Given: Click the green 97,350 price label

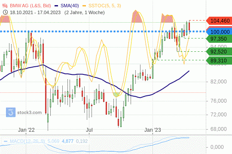Looking at the screenshot, I should point(219,39).
